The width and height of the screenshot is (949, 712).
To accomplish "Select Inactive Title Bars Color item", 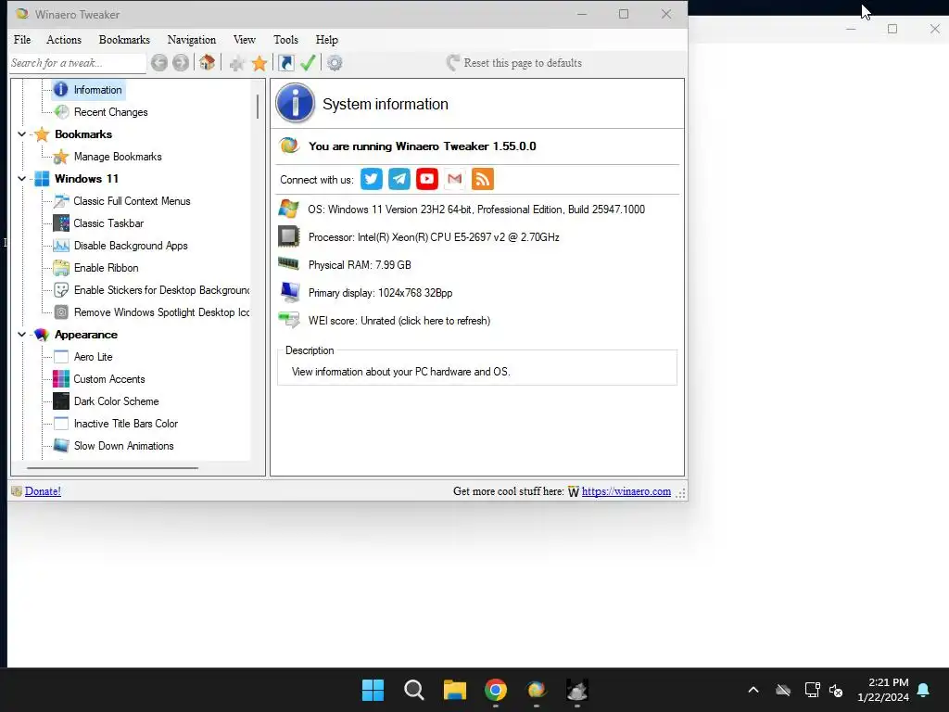I will coord(126,423).
